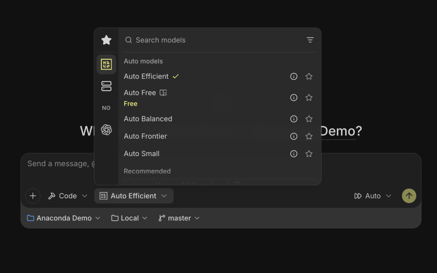Viewport: 437px width, 273px height.
Task: Select the Kilo provider icon in sidebar
Action: pyautogui.click(x=106, y=64)
